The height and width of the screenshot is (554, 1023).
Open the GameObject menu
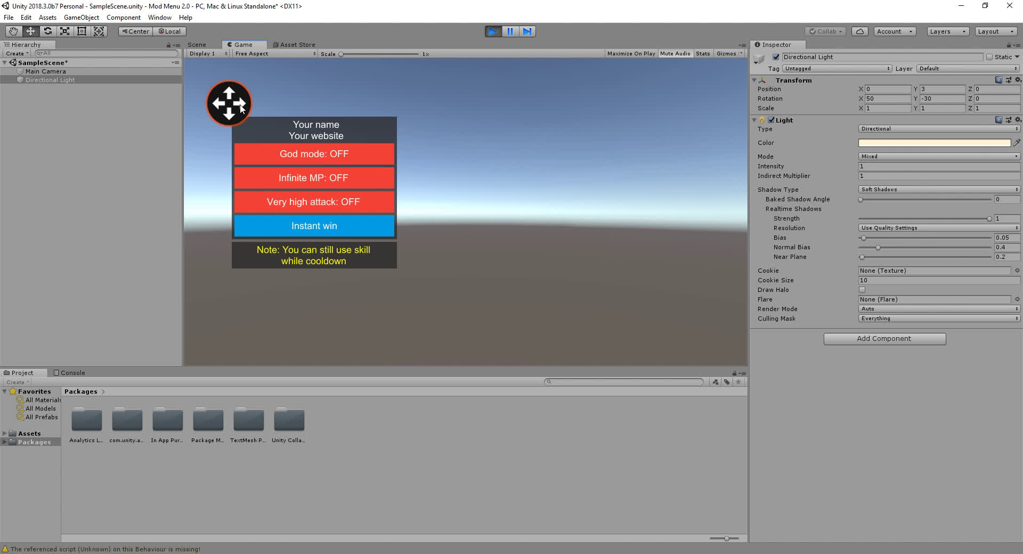tap(81, 18)
